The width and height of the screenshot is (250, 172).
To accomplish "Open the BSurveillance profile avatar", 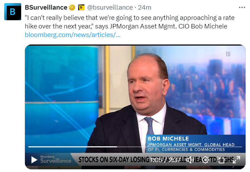I will (x=12, y=12).
